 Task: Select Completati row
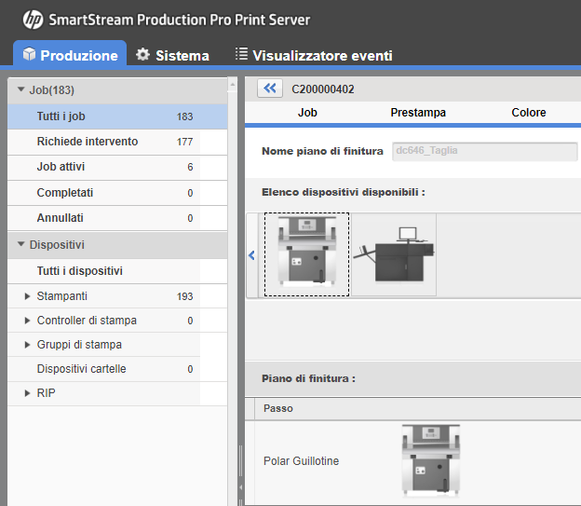tap(117, 193)
